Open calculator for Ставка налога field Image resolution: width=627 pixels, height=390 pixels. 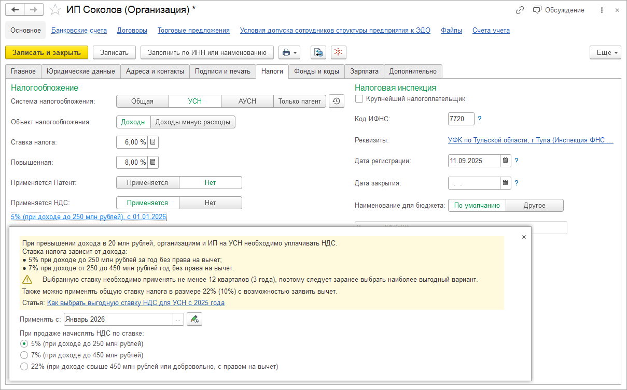[153, 142]
